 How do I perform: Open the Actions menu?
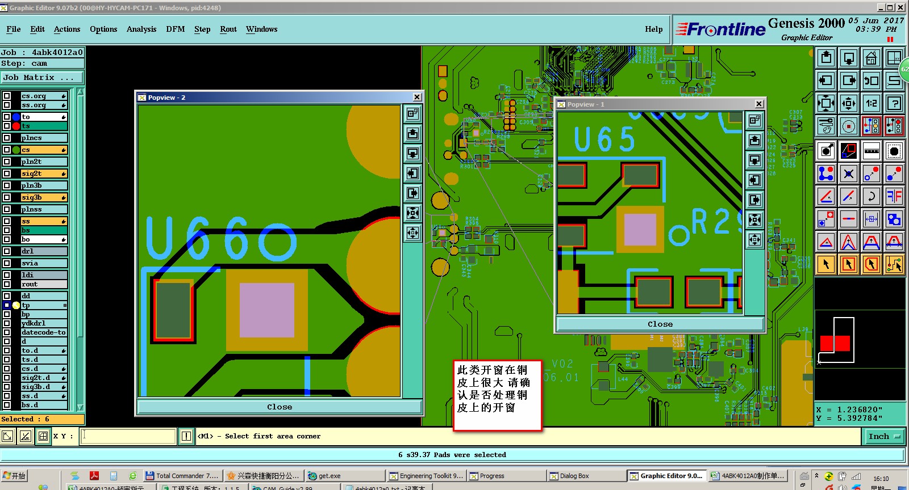coord(67,29)
